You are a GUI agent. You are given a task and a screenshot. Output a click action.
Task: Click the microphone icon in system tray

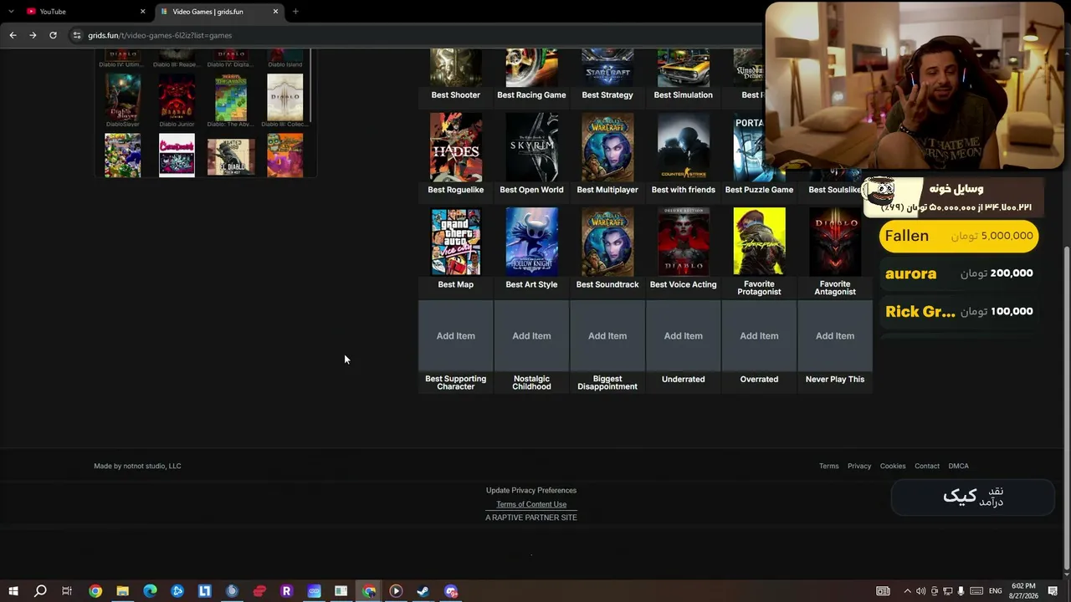click(961, 591)
